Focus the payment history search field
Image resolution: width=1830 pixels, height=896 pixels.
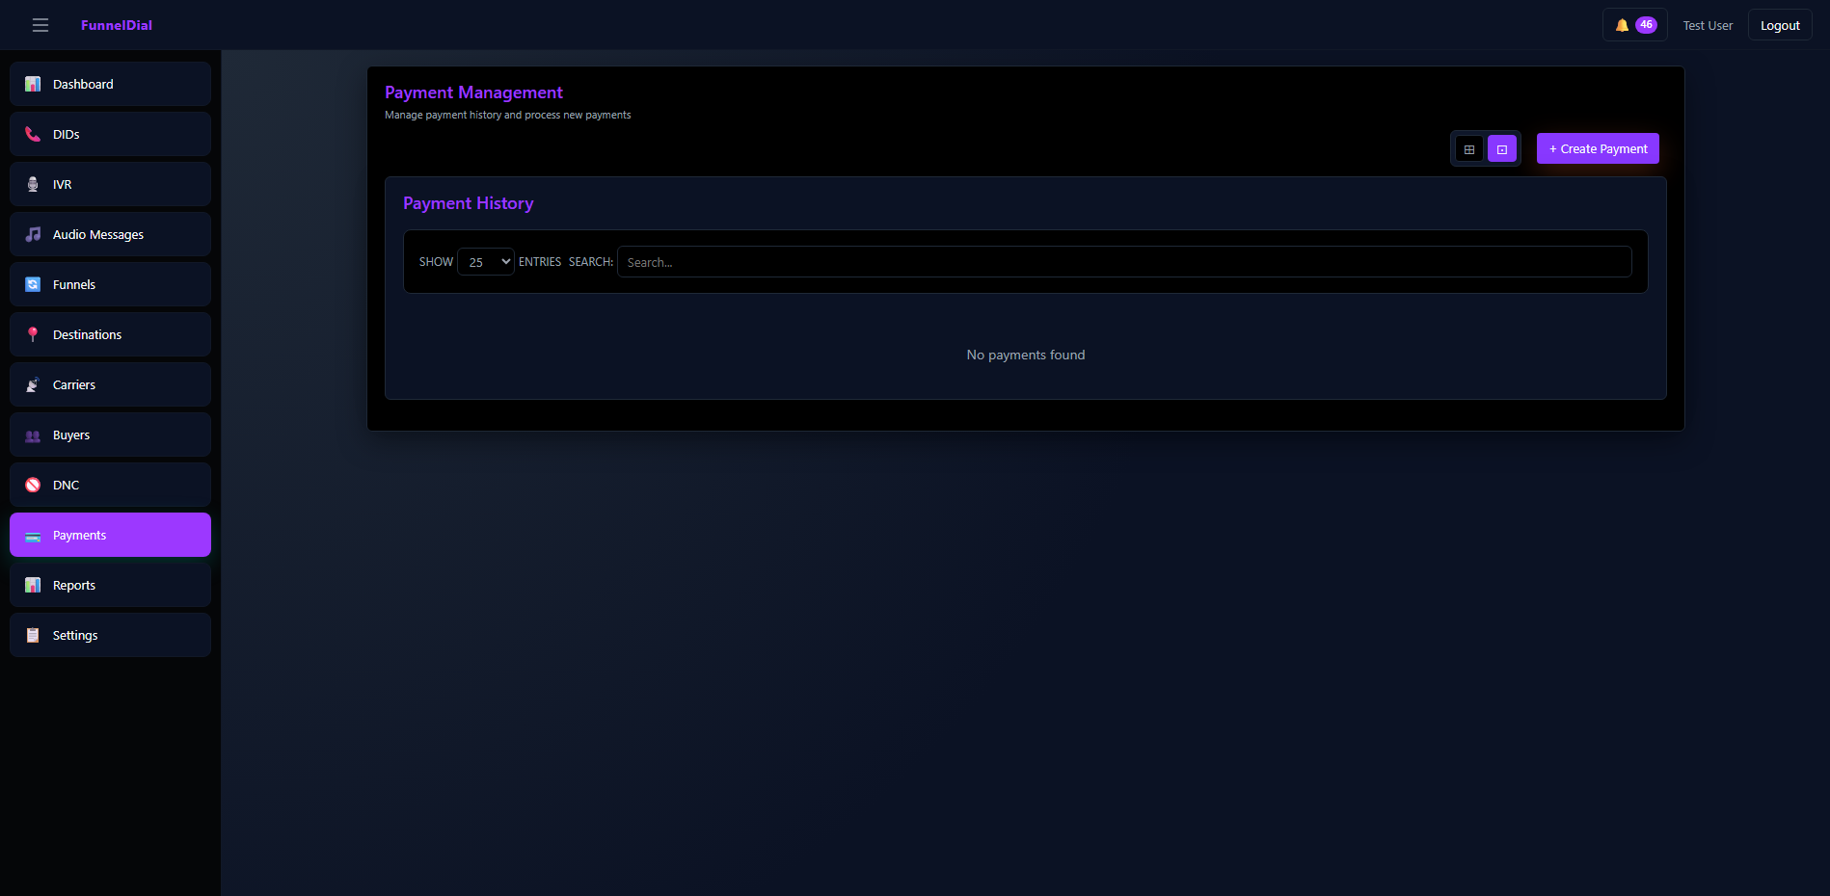click(1123, 262)
